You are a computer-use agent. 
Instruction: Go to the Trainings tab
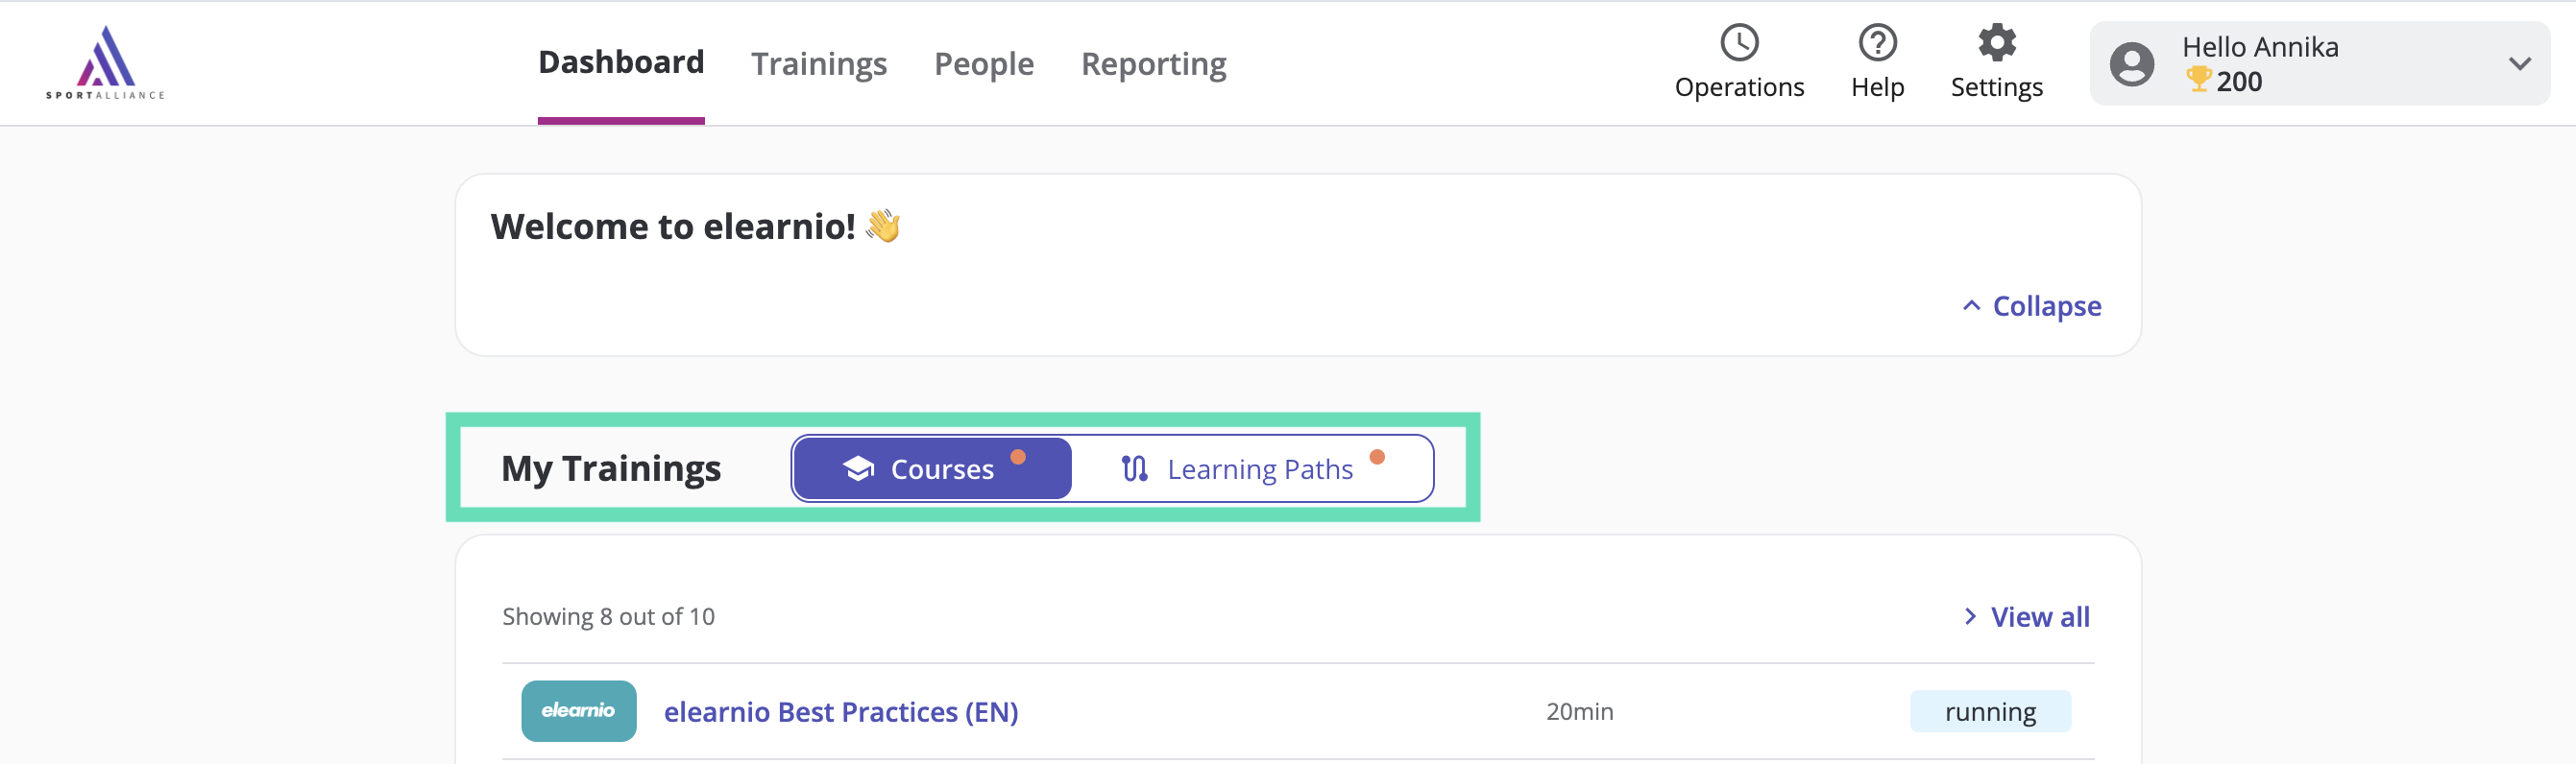click(819, 64)
